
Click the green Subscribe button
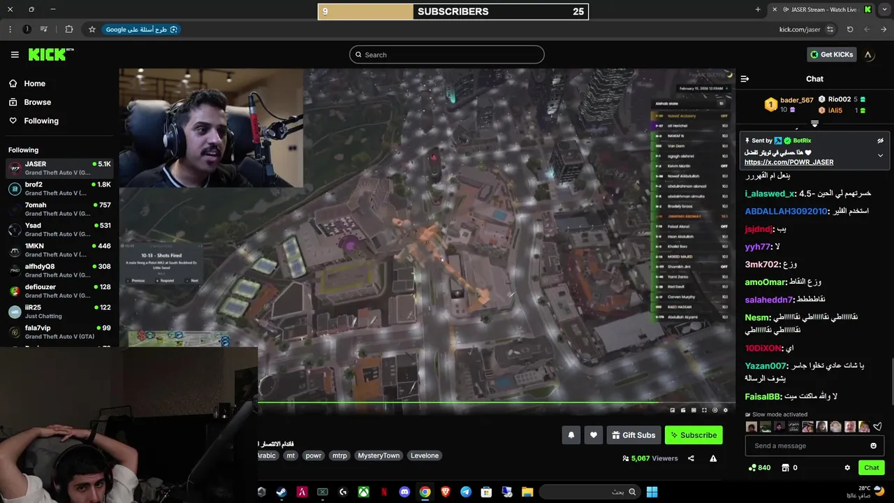pos(694,435)
